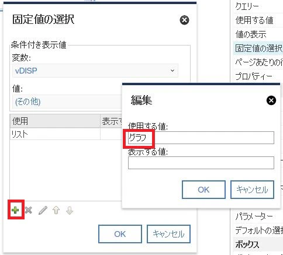Select the 使用する値 property in right panel
The height and width of the screenshot is (255, 283).
pos(258,20)
